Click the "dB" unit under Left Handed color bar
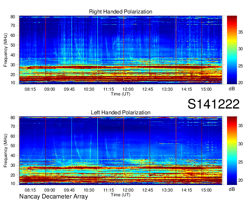This screenshot has height=201, width=247. (x=232, y=189)
